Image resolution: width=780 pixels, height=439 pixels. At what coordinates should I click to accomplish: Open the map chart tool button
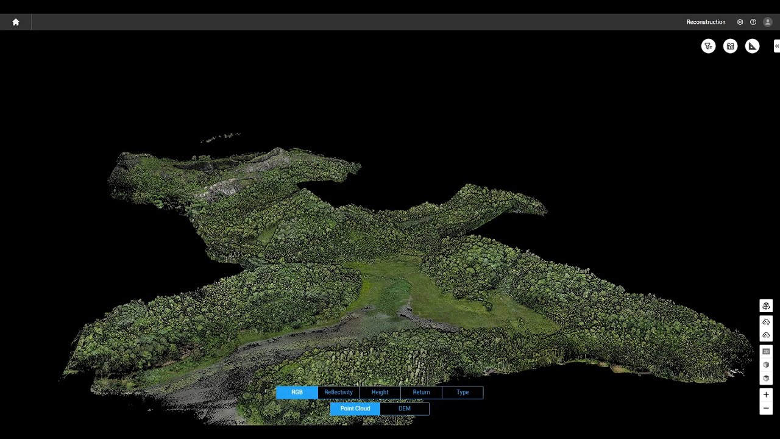[730, 46]
